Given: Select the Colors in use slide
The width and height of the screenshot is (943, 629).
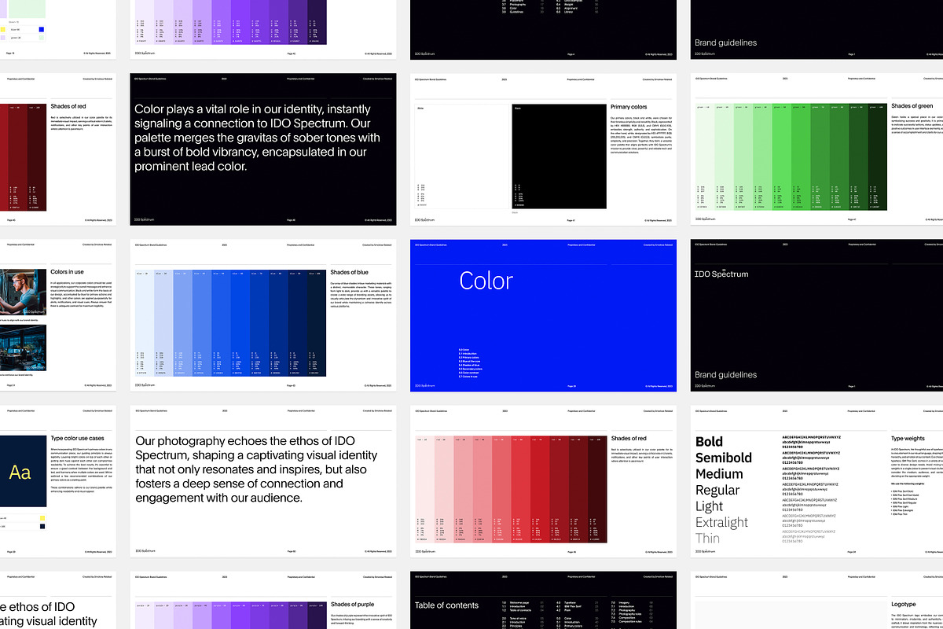Looking at the screenshot, I should click(x=58, y=315).
